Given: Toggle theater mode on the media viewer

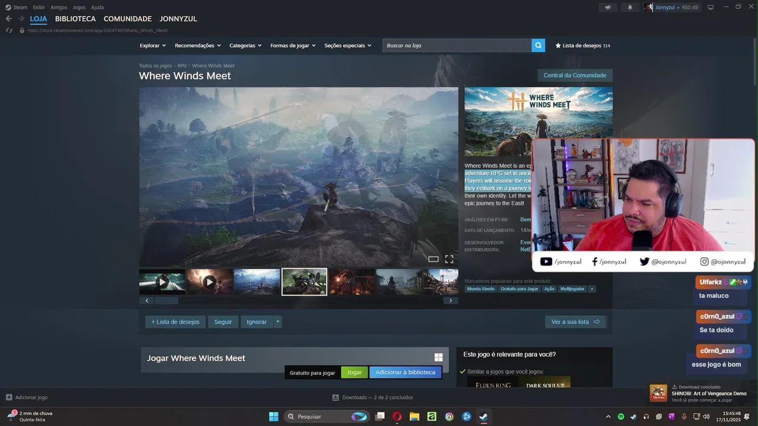Looking at the screenshot, I should tap(433, 259).
